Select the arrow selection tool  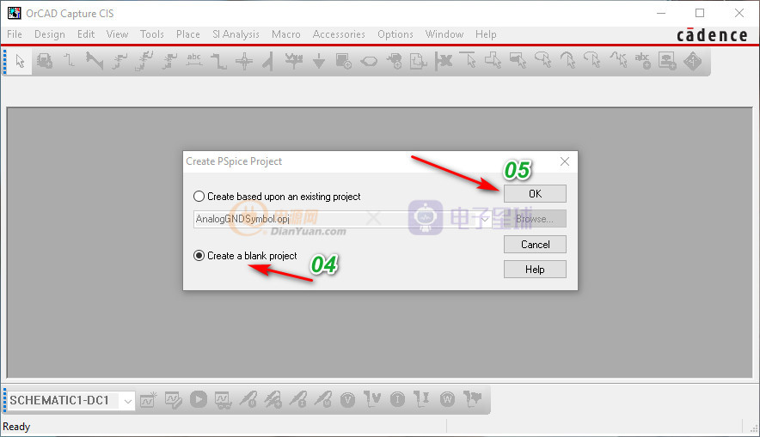tap(20, 62)
